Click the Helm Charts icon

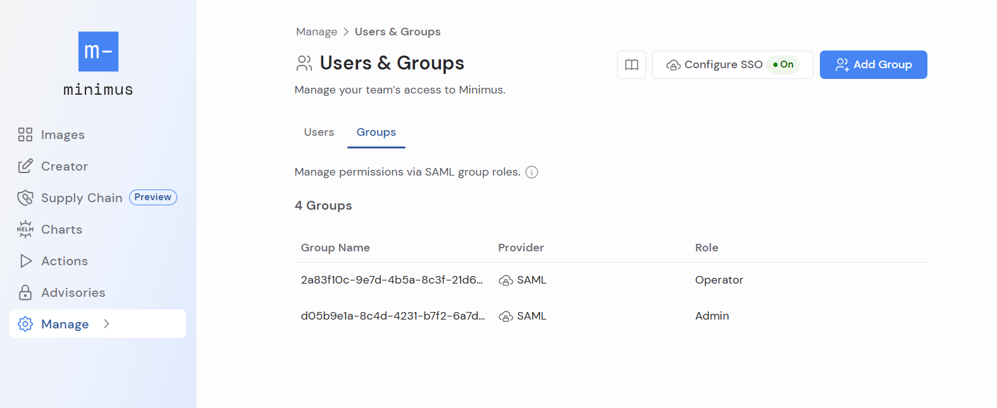[x=25, y=229]
